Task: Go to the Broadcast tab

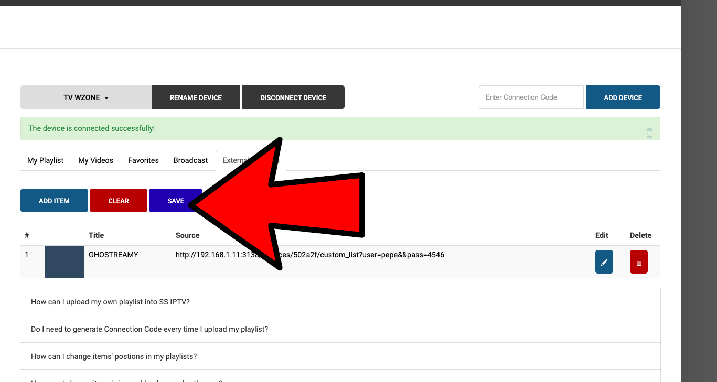Action: click(190, 160)
